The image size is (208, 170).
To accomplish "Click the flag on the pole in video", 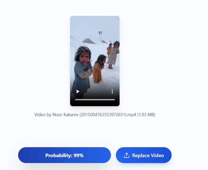I will [100, 33].
